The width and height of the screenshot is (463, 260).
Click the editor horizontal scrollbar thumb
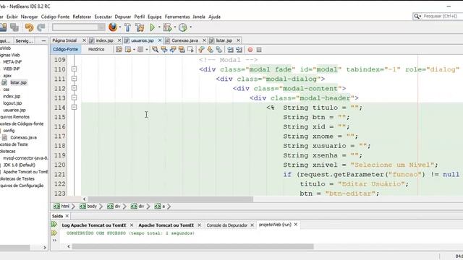[171, 199]
